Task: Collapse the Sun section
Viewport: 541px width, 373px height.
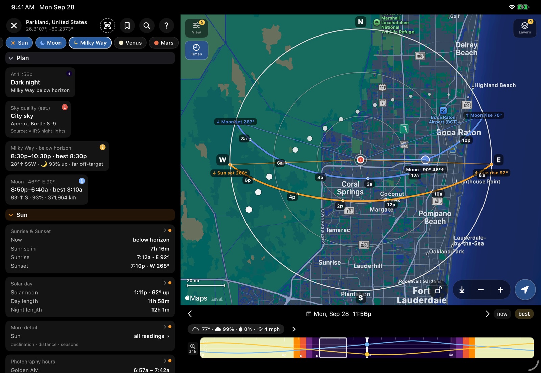Action: coord(90,215)
